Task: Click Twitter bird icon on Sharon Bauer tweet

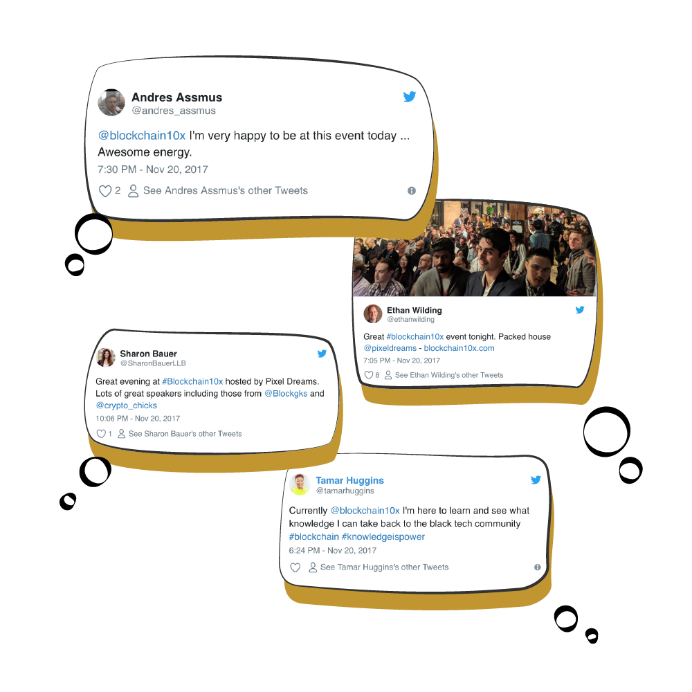Action: click(x=322, y=354)
